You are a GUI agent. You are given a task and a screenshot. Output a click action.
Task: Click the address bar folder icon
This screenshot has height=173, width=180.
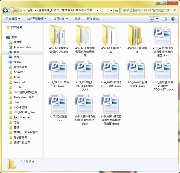coord(21,11)
